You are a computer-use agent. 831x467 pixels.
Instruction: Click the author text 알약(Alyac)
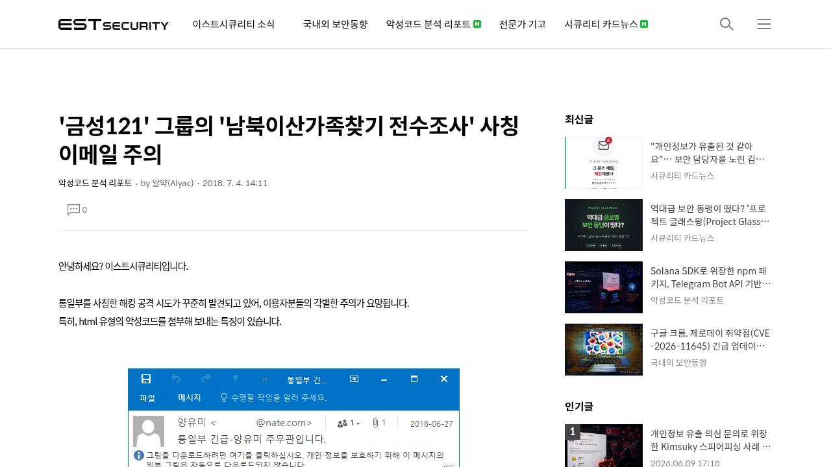tap(173, 183)
